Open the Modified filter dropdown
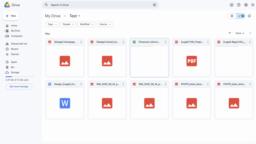This screenshot has height=144, width=256. [86, 24]
